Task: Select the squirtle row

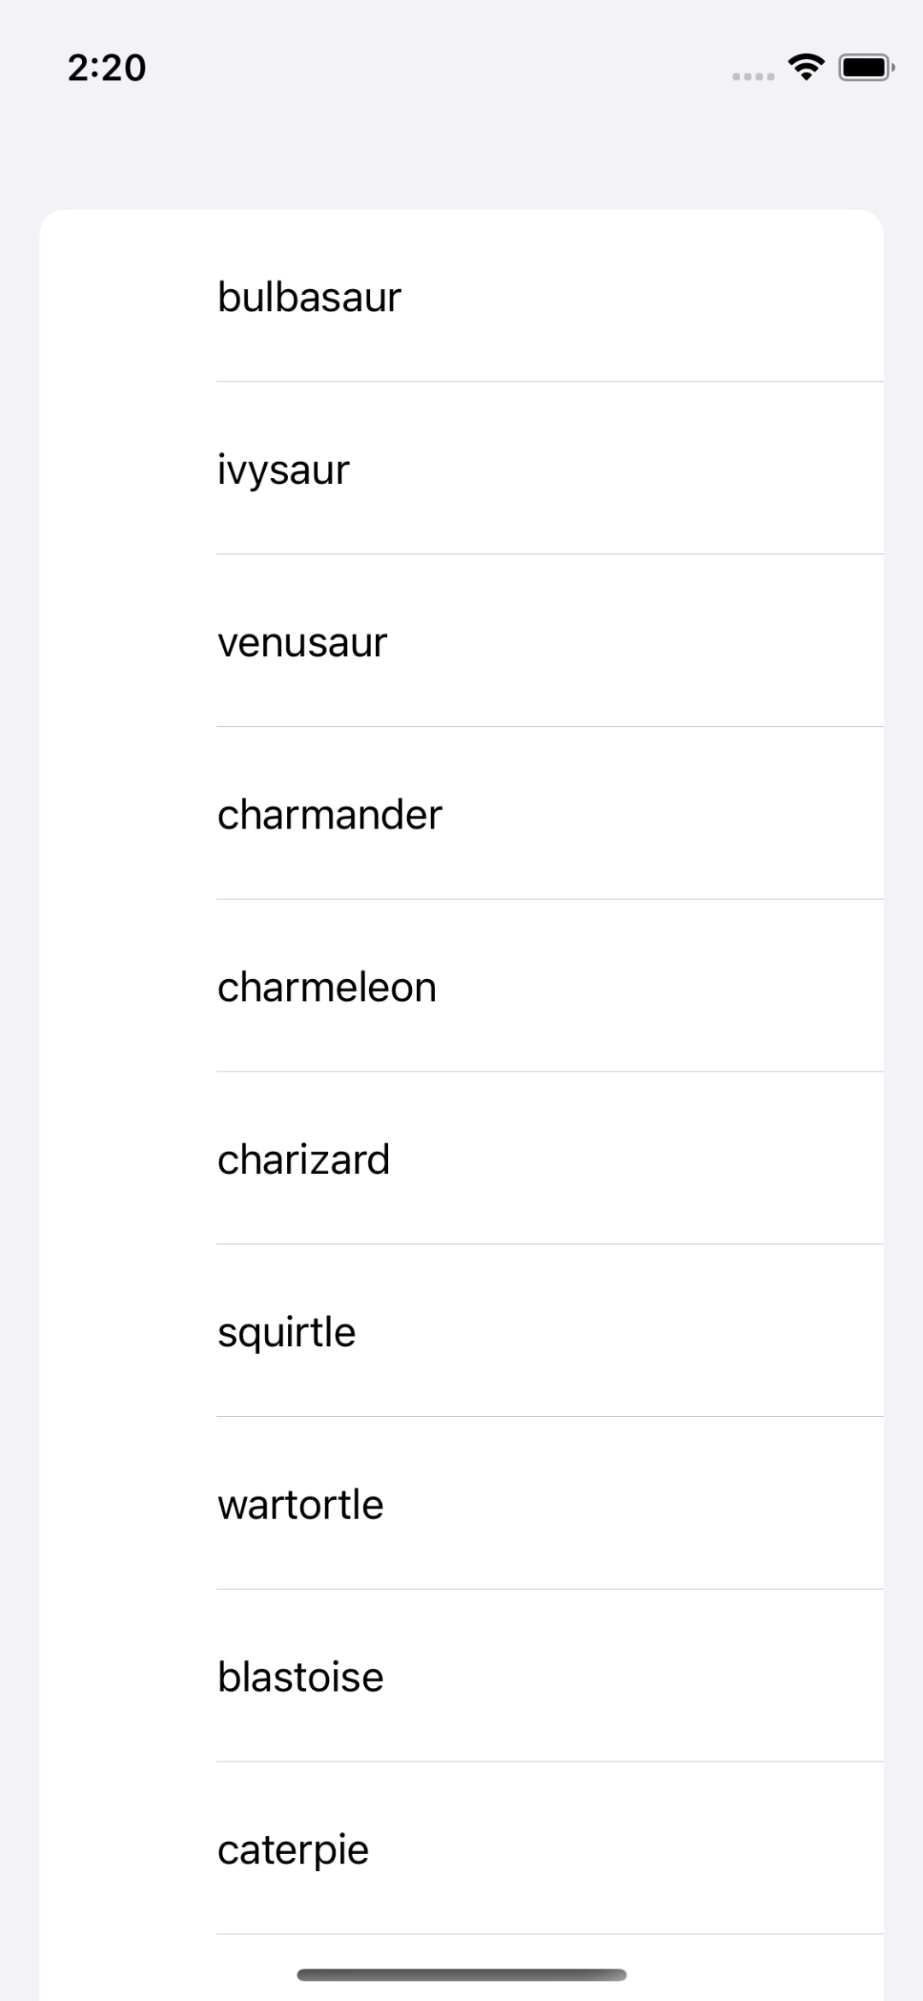Action: [286, 1332]
